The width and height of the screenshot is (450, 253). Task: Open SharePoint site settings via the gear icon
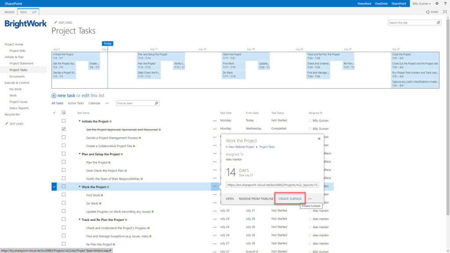(x=437, y=3)
